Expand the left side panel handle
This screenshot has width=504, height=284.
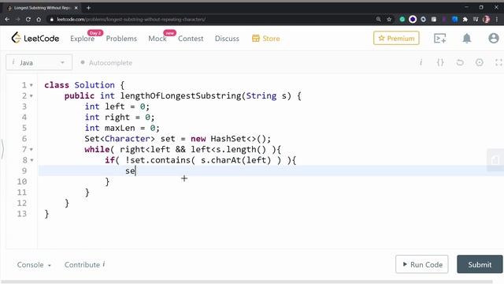coord(2,149)
